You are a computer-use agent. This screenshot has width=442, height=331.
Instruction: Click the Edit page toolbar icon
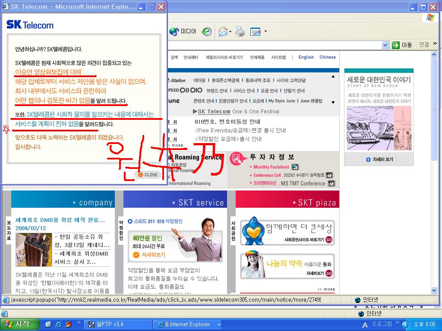point(256,31)
